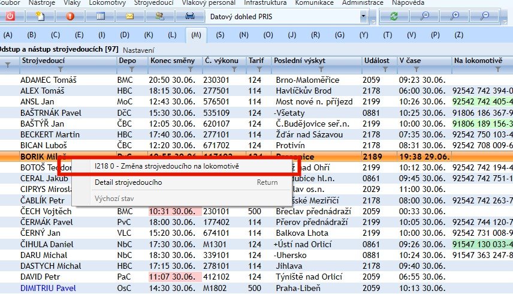Switch to the (A) tab

(x=8, y=35)
